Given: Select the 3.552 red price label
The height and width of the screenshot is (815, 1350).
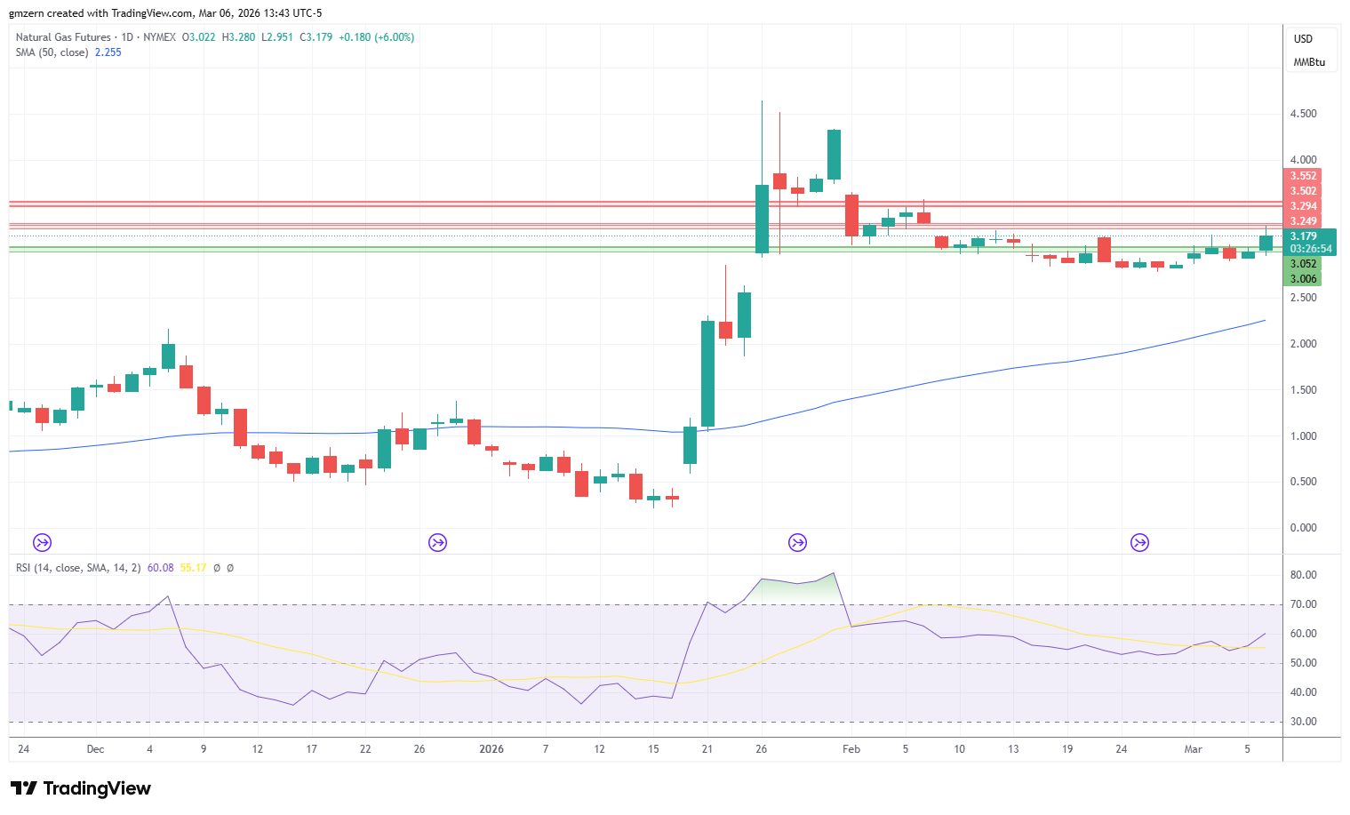Looking at the screenshot, I should click(x=1304, y=176).
